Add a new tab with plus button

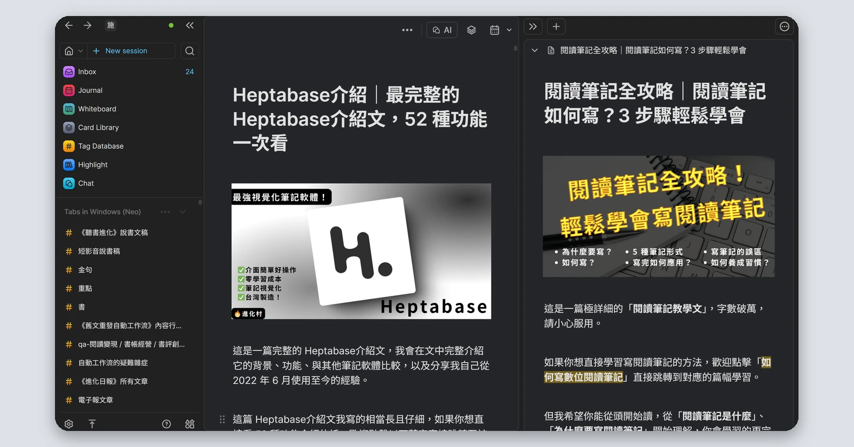[556, 26]
